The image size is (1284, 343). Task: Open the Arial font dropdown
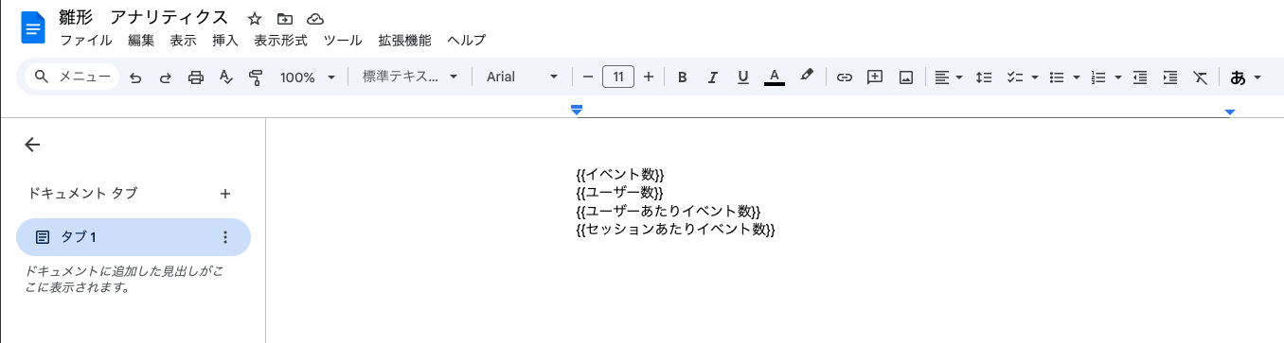point(523,77)
